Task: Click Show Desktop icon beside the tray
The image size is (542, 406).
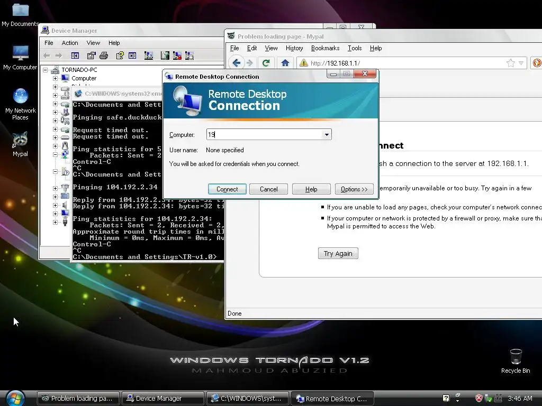Action: click(x=458, y=395)
